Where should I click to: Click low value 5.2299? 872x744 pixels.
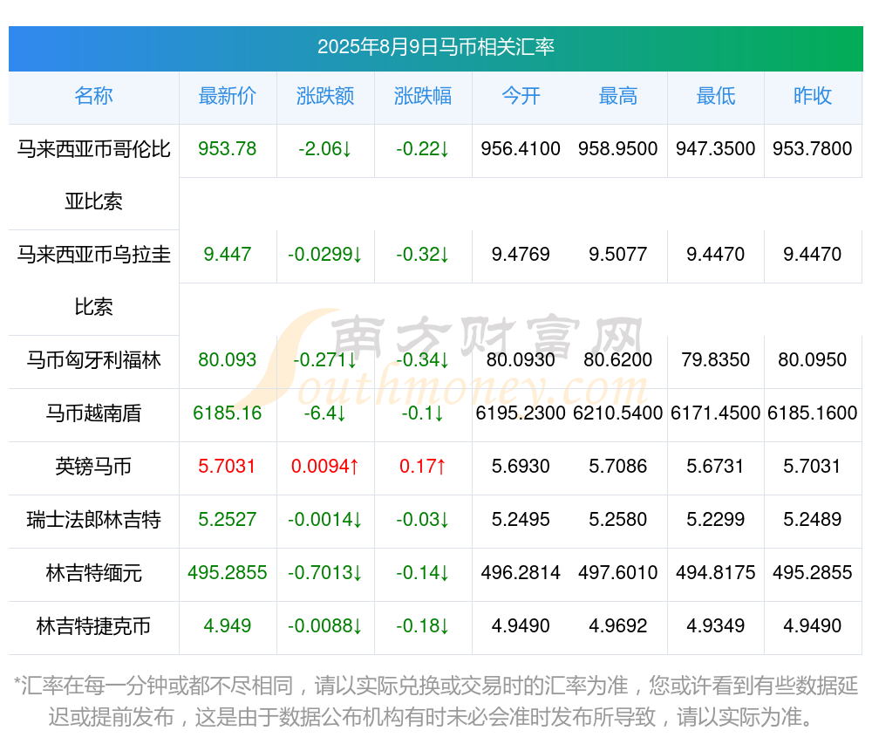coord(715,519)
